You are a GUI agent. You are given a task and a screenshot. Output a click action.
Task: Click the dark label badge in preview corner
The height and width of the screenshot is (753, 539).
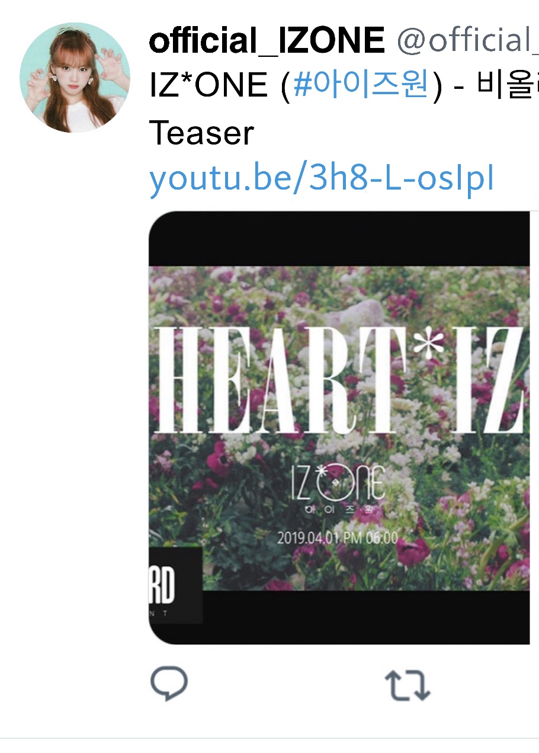[175, 585]
